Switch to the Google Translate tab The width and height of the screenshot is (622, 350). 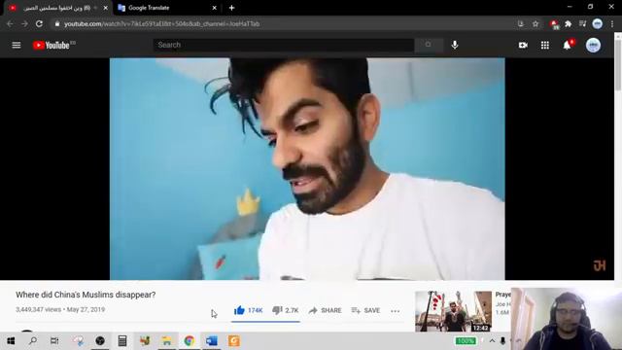click(x=166, y=8)
